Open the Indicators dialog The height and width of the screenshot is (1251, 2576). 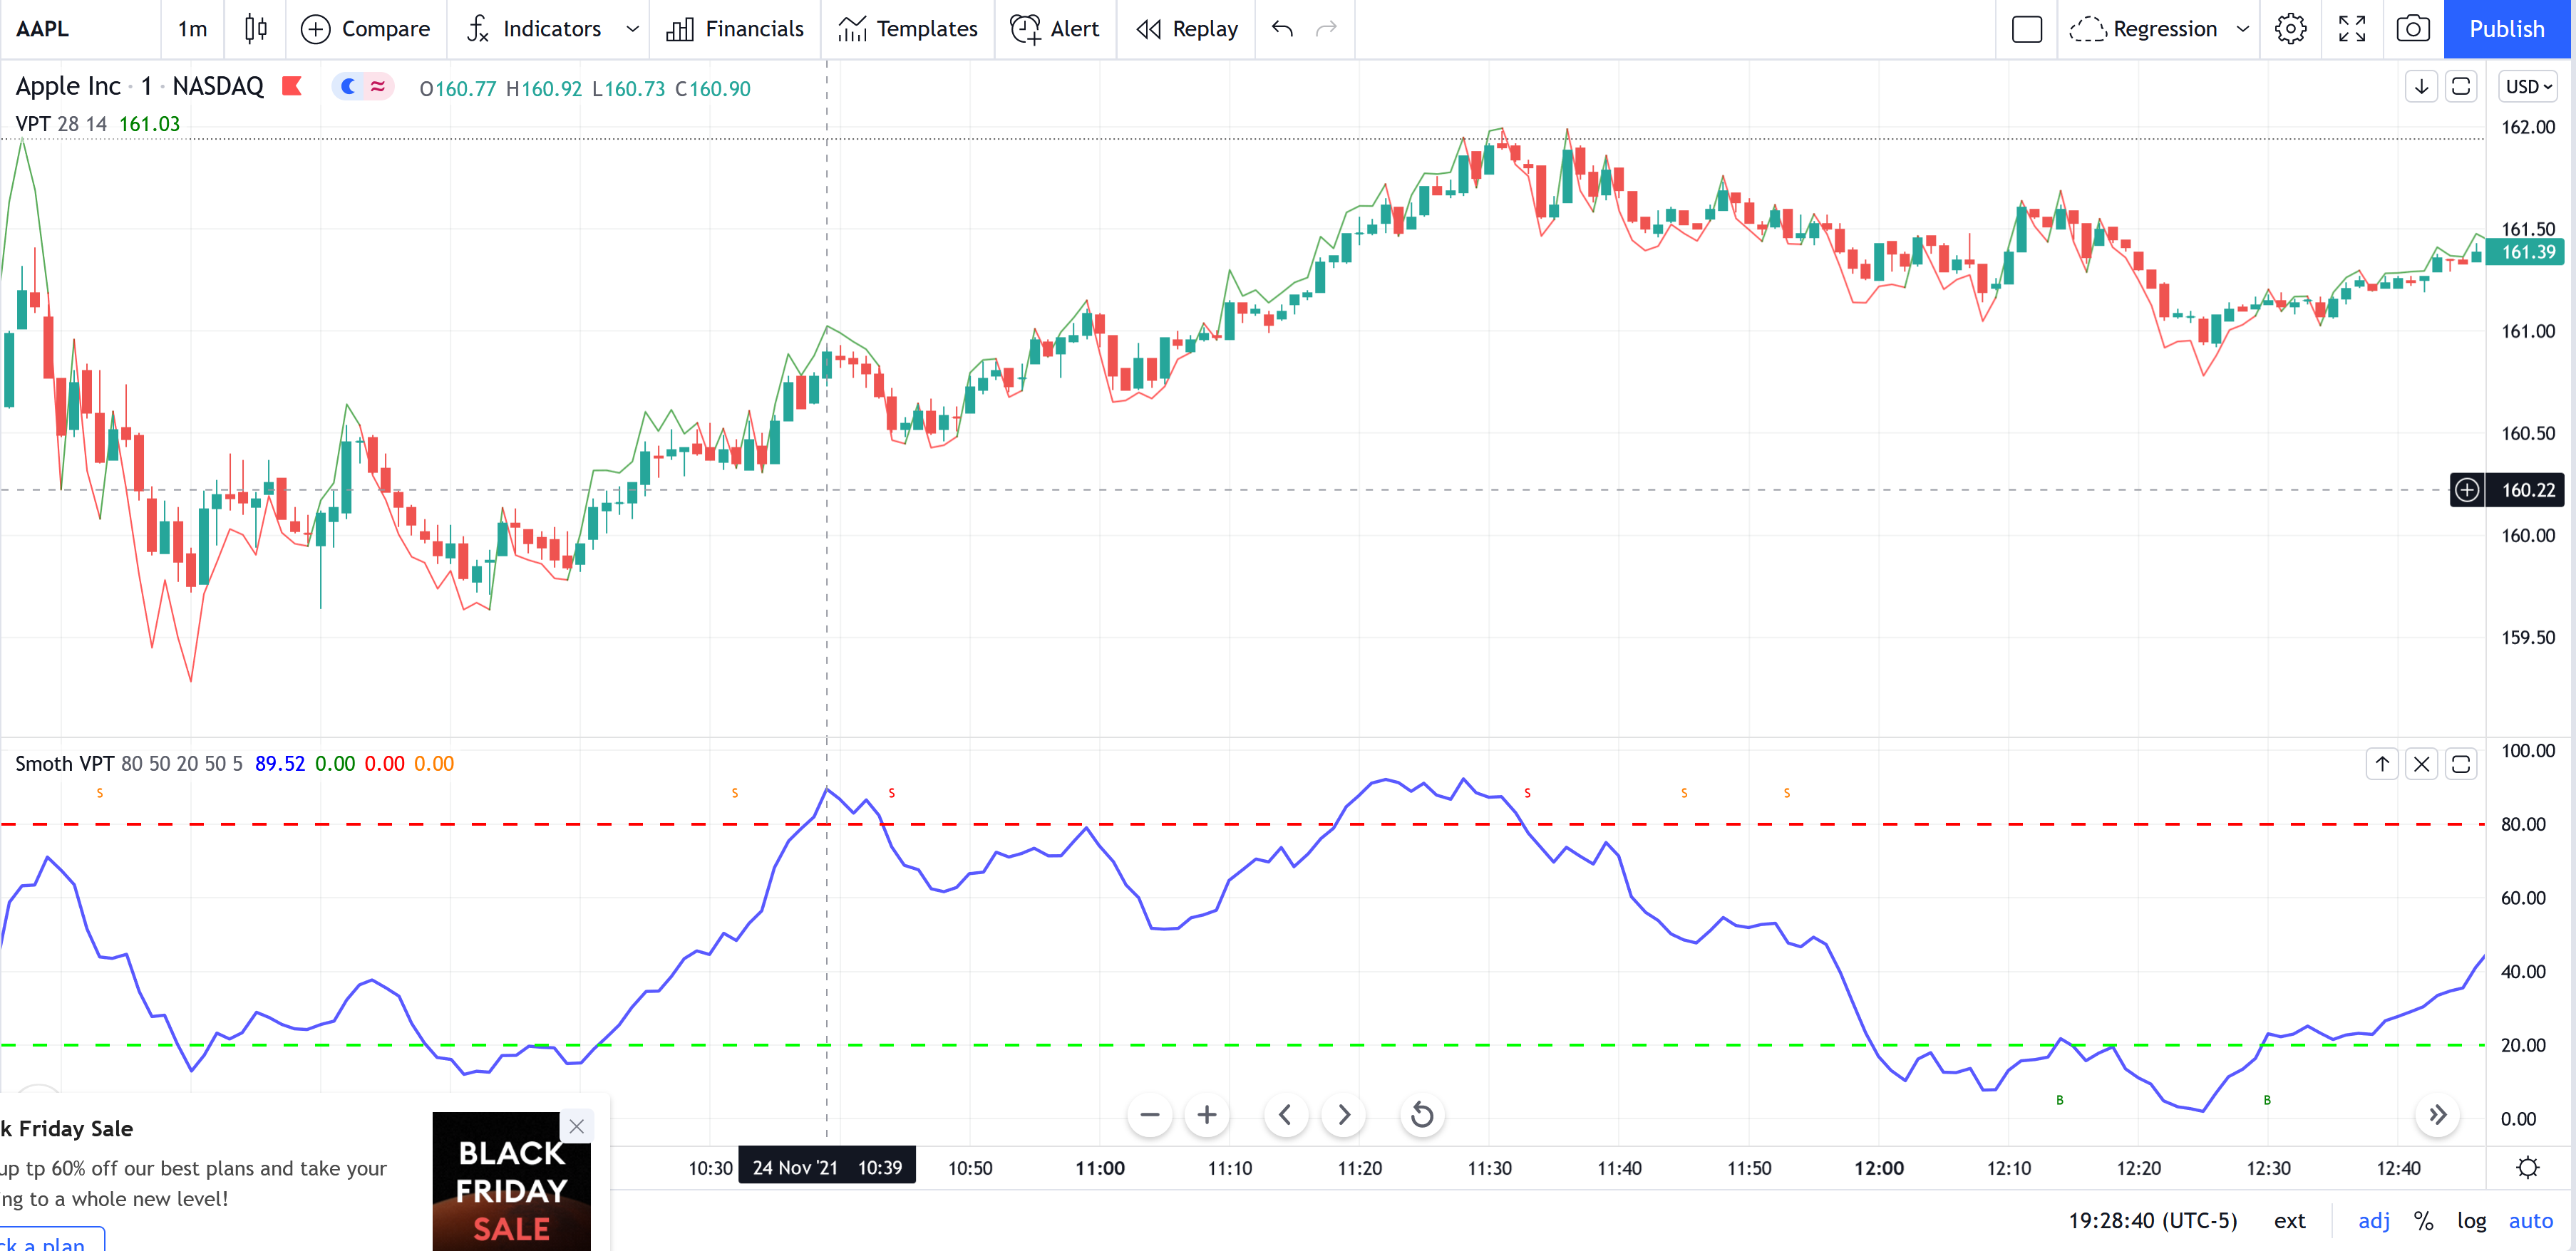534,29
